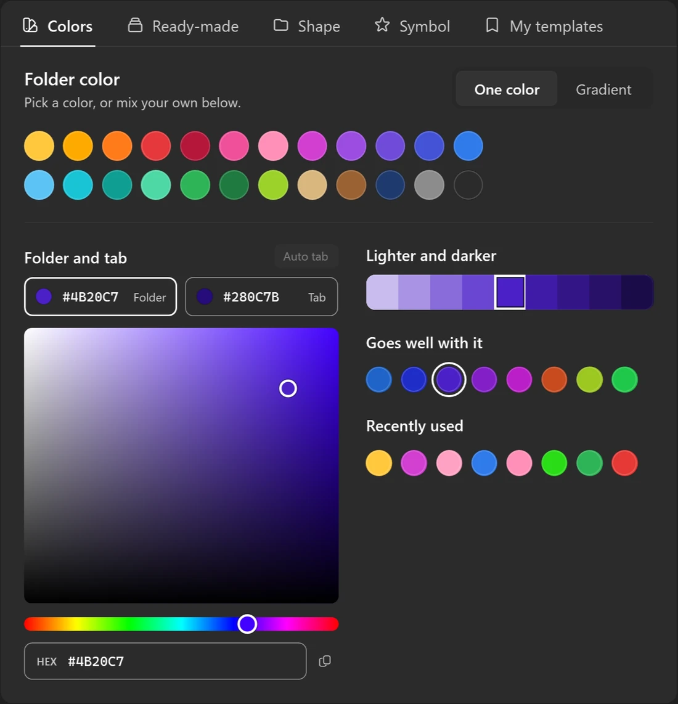This screenshot has width=678, height=704.
Task: Pick the medium green preset in the second row
Action: [x=195, y=185]
